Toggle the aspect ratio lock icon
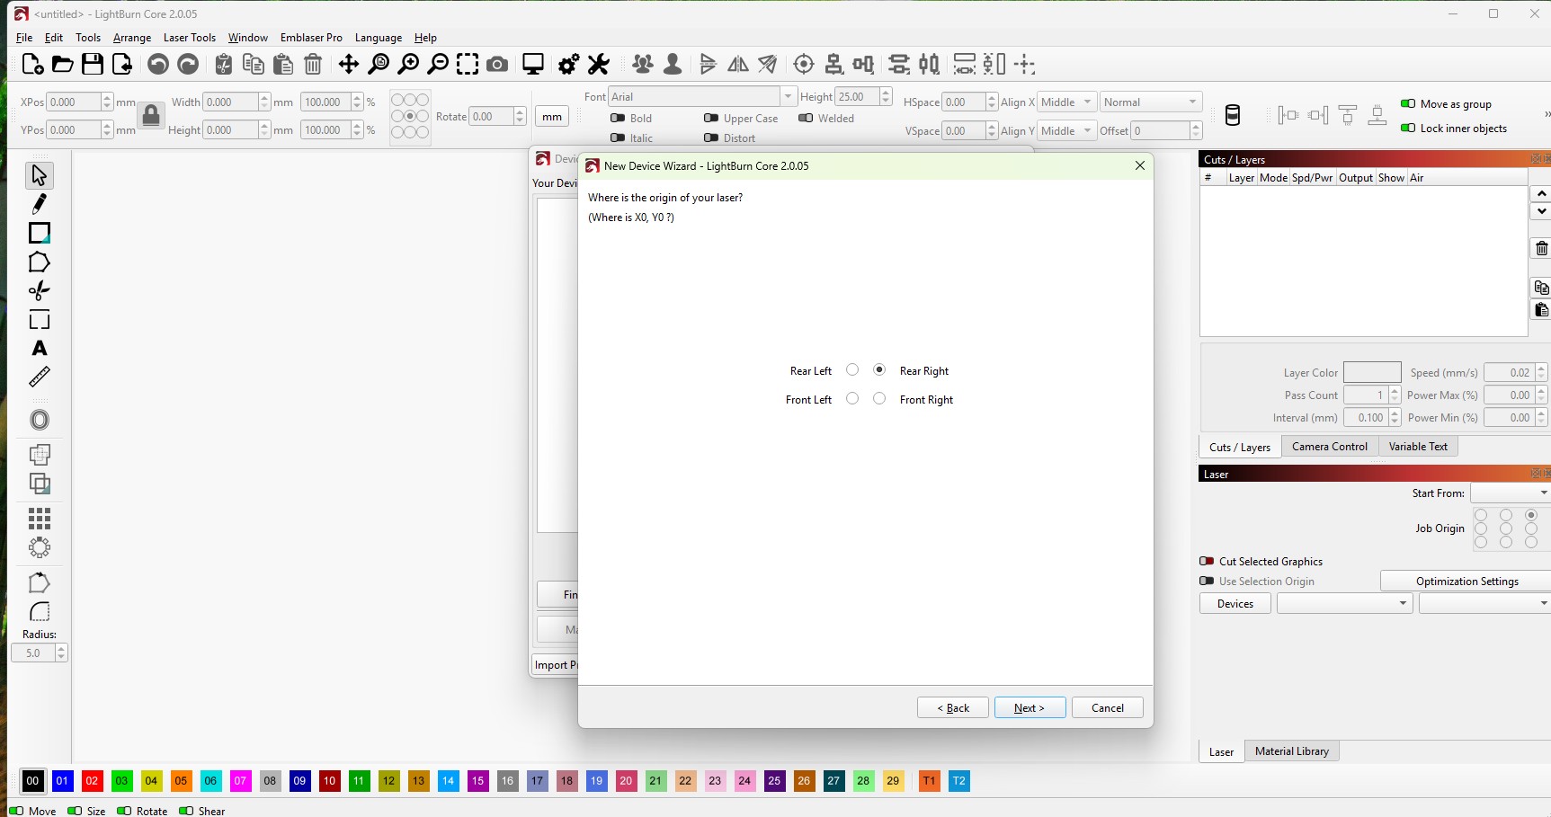The image size is (1551, 817). pos(151,115)
